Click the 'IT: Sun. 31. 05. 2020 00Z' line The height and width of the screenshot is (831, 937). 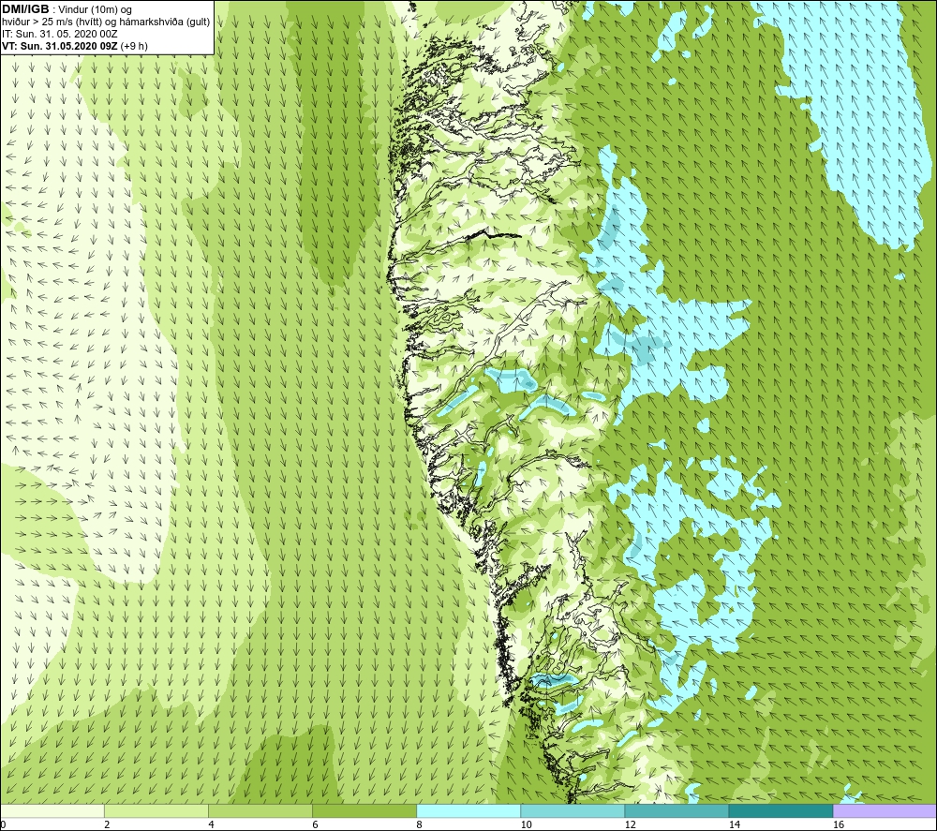[x=60, y=34]
